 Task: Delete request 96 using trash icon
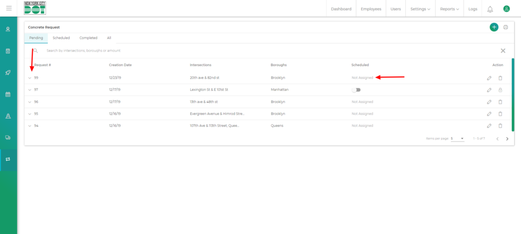coord(500,102)
